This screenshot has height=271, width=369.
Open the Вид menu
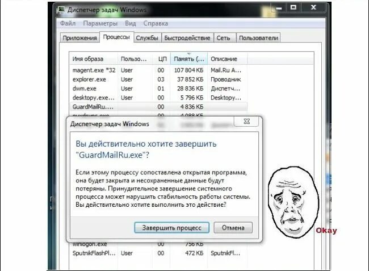pos(131,23)
